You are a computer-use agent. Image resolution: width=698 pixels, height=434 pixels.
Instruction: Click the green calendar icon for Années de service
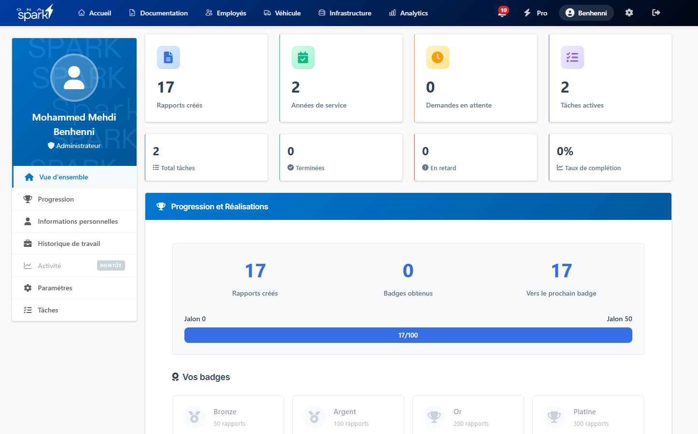pos(303,57)
